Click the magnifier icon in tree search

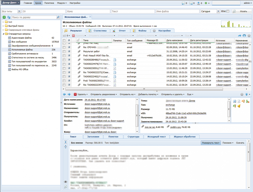58,17
